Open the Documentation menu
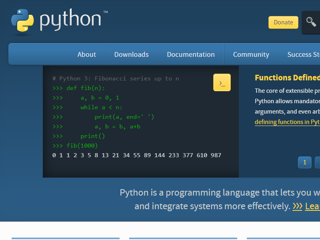The image size is (320, 240). [191, 54]
